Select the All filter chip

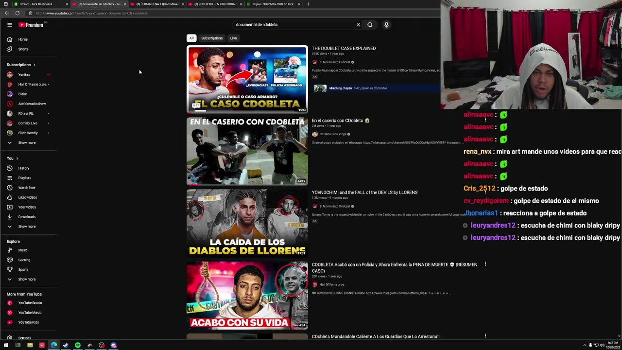click(x=191, y=38)
